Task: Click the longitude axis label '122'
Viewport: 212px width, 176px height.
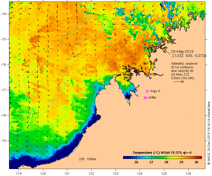Action: tap(92, 173)
